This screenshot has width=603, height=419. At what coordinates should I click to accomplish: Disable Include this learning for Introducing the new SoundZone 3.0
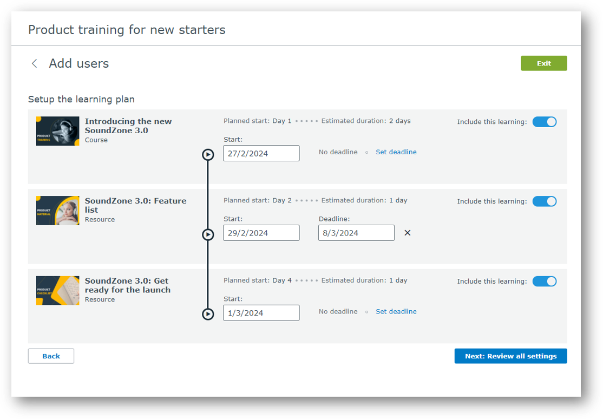[545, 122]
